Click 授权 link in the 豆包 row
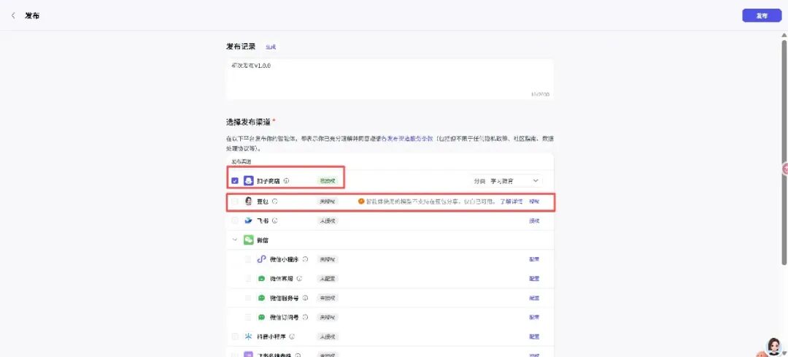The width and height of the screenshot is (788, 357). tap(533, 201)
